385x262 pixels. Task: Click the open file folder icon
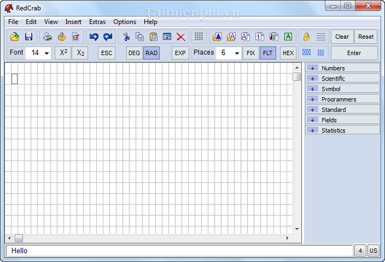(x=15, y=37)
